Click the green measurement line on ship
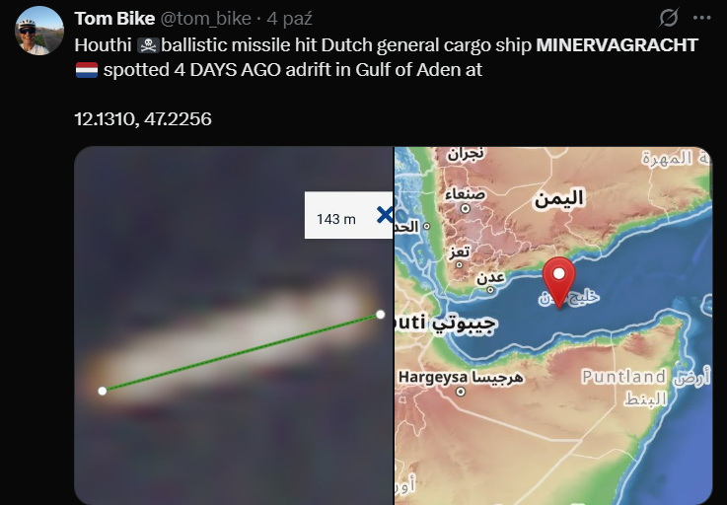This screenshot has width=727, height=505. pyautogui.click(x=241, y=353)
